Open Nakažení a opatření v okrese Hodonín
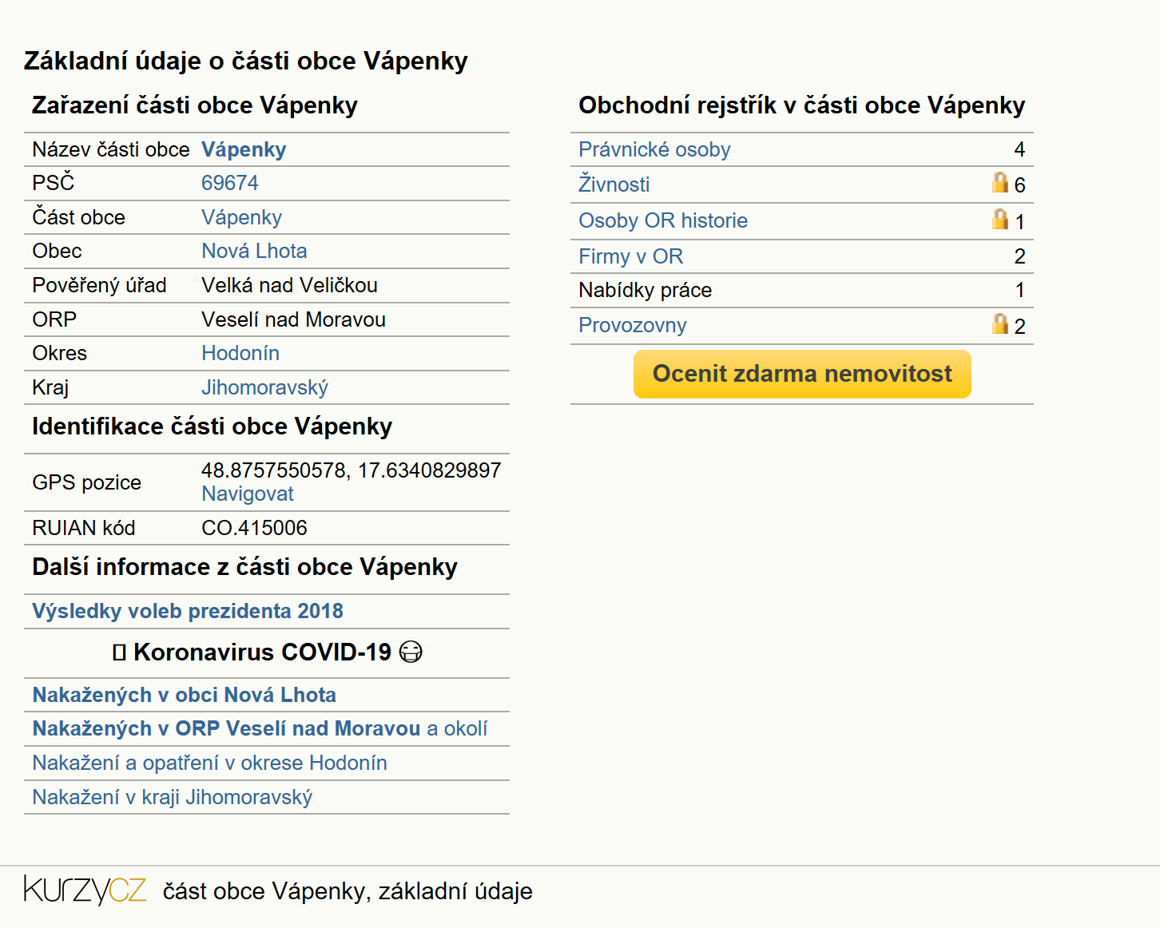1160x928 pixels. (209, 763)
